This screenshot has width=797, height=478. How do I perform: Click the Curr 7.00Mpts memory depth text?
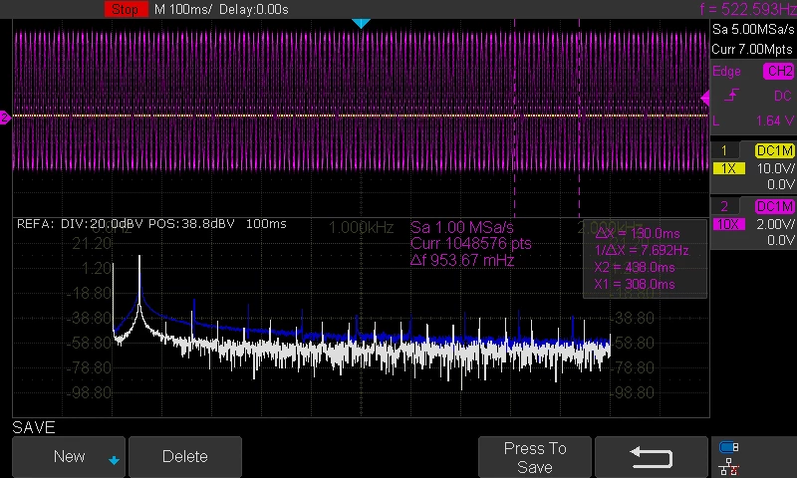752,49
